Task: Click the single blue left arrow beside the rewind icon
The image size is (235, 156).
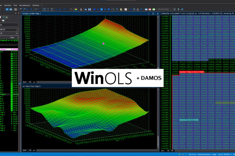Action: tap(98, 9)
